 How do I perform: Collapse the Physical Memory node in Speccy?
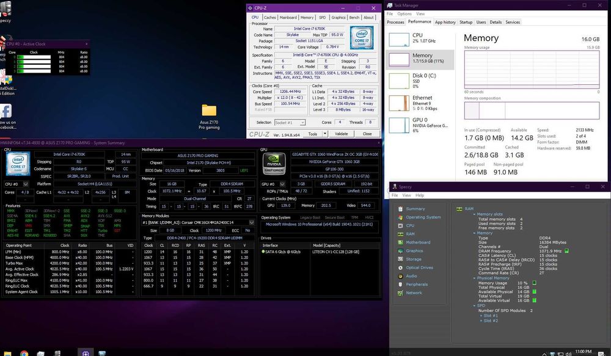point(474,278)
